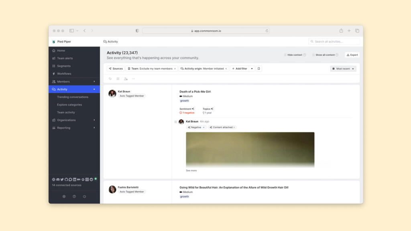
Task: Click inside the Search all activities field
Action: tap(334, 41)
